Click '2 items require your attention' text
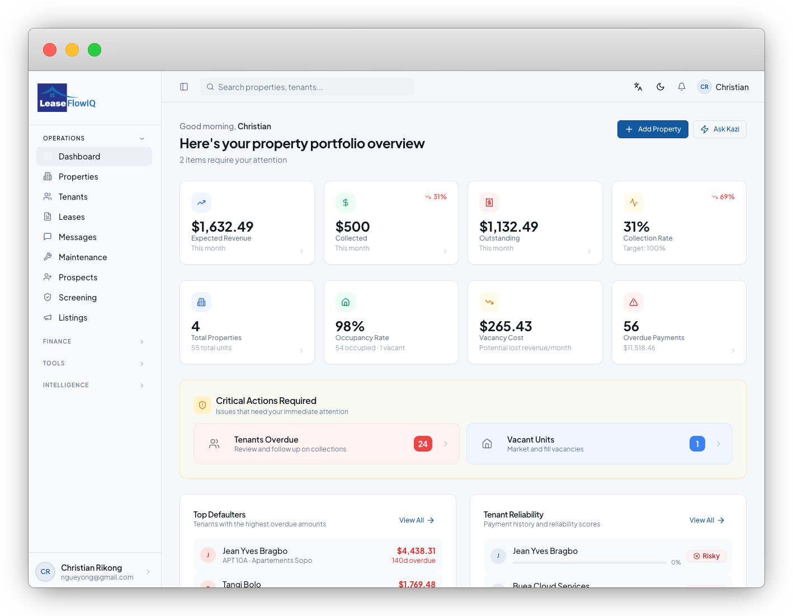The width and height of the screenshot is (793, 616). (233, 160)
